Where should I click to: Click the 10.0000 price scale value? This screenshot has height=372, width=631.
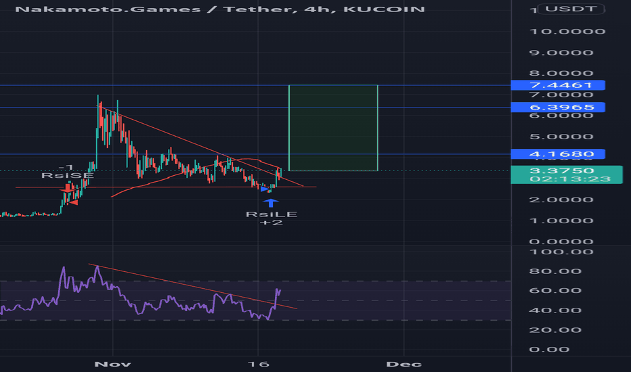(567, 32)
